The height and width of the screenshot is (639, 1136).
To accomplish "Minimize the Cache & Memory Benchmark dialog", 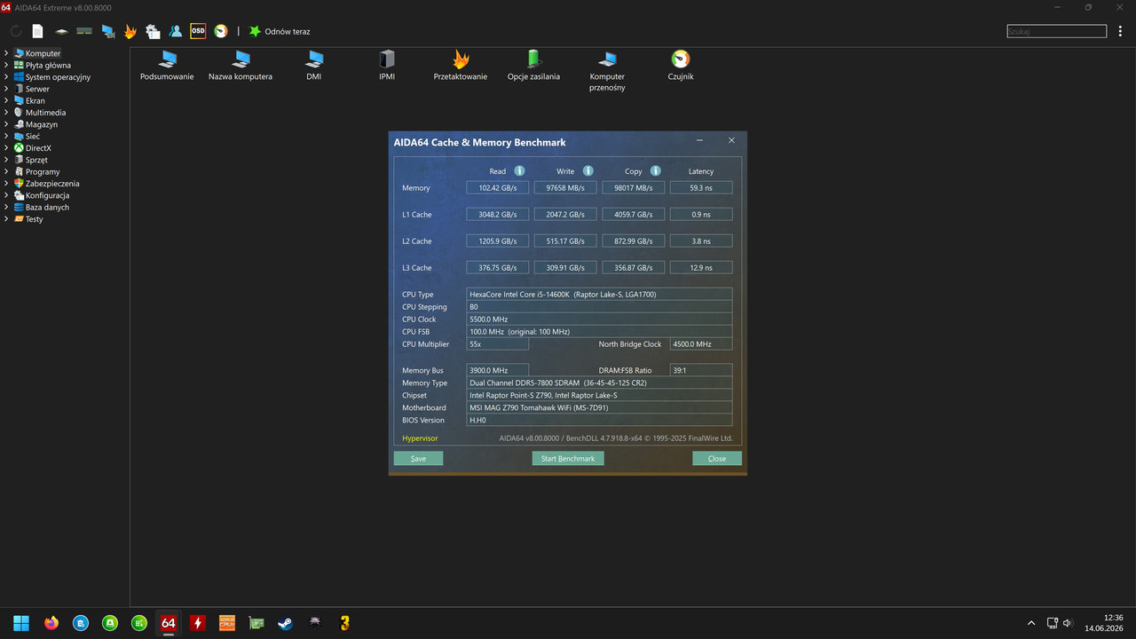I will pyautogui.click(x=700, y=141).
